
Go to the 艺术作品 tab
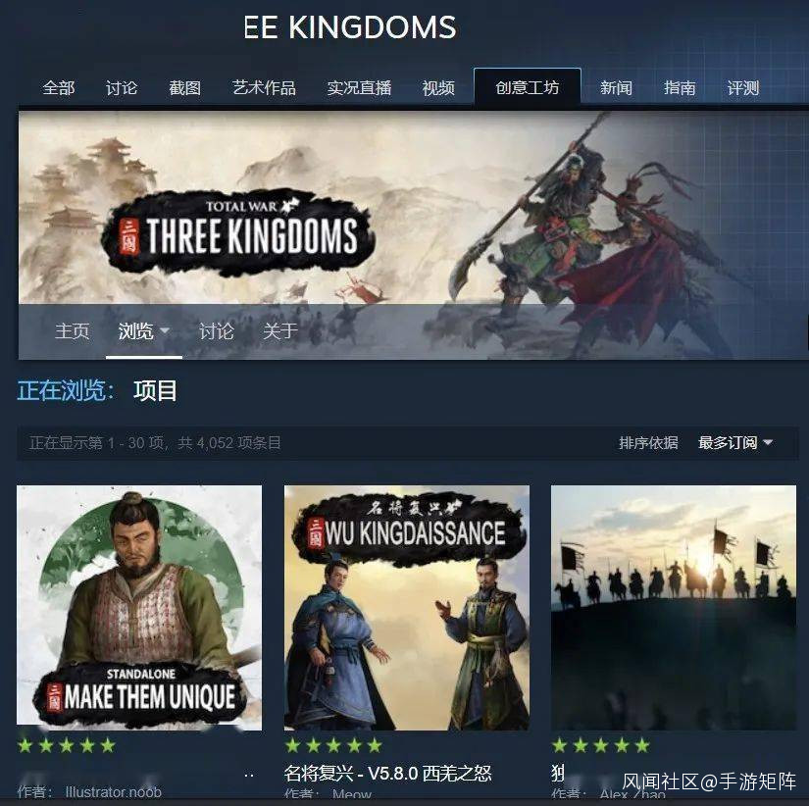coord(264,87)
